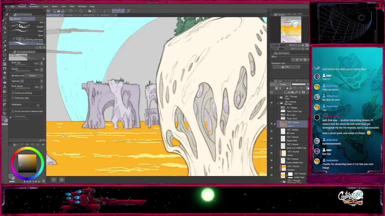Click zoom in icon in Navigator

click(x=299, y=45)
